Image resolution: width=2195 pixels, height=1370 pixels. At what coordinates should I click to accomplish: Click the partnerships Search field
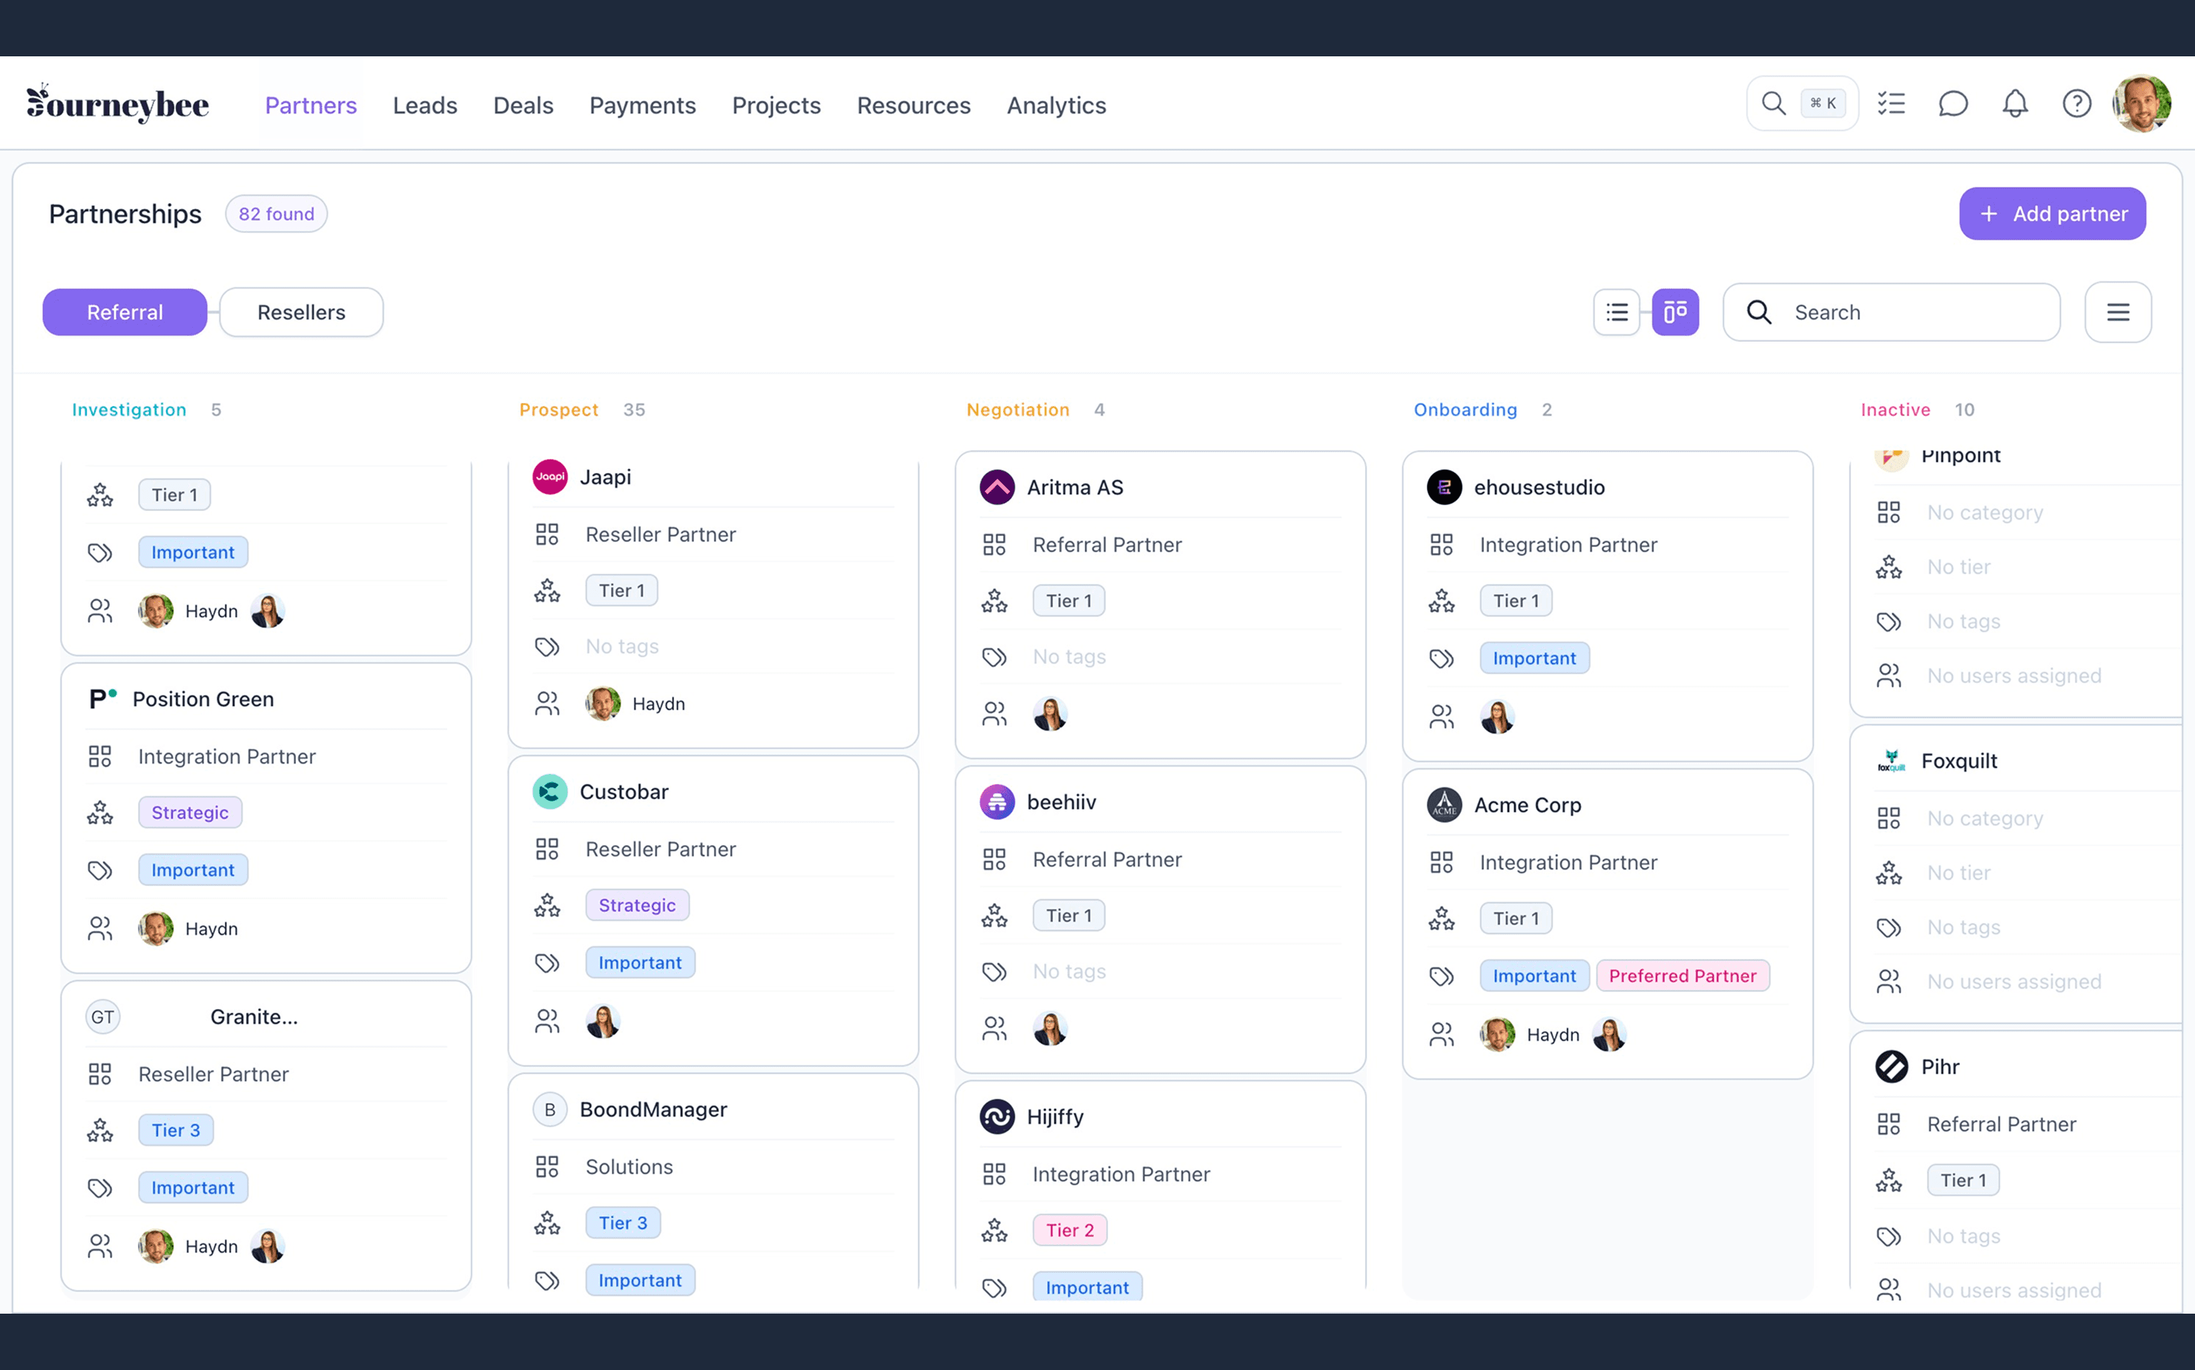coord(1903,313)
